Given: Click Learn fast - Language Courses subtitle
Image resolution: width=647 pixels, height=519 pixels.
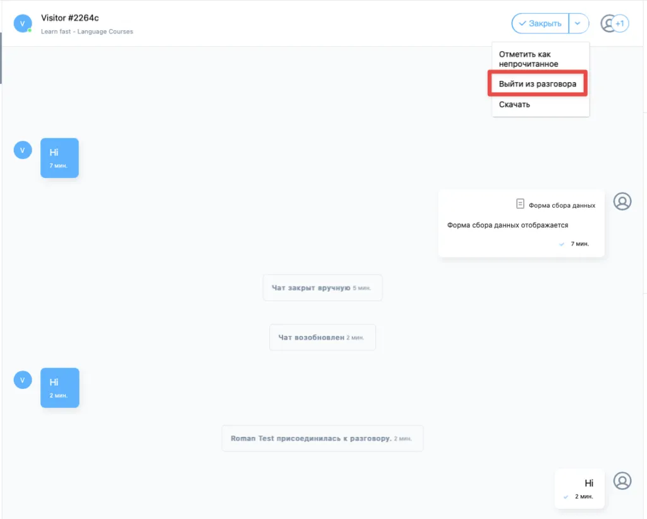Looking at the screenshot, I should tap(87, 32).
